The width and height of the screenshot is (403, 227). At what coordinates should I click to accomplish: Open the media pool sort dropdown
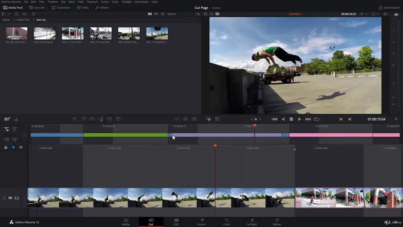coord(197,14)
